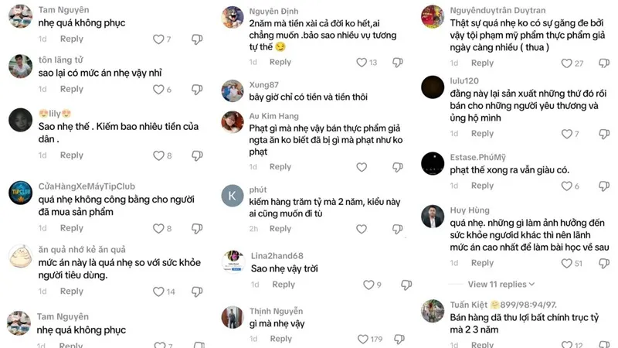
Task: Like the CửaHàngXeMáyTipClub comment
Action: (158, 228)
